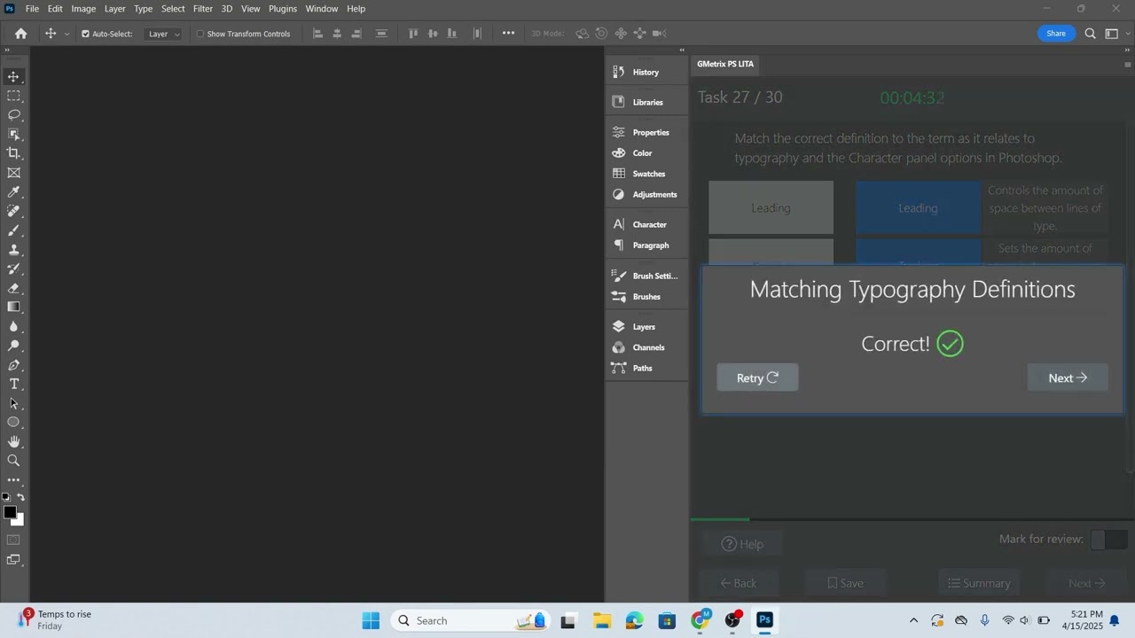Select the Clone Stamp tool
Image resolution: width=1135 pixels, height=638 pixels.
[13, 250]
